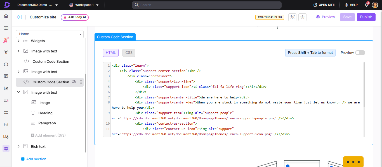Collapse the expanded Image with text section

(x=19, y=92)
